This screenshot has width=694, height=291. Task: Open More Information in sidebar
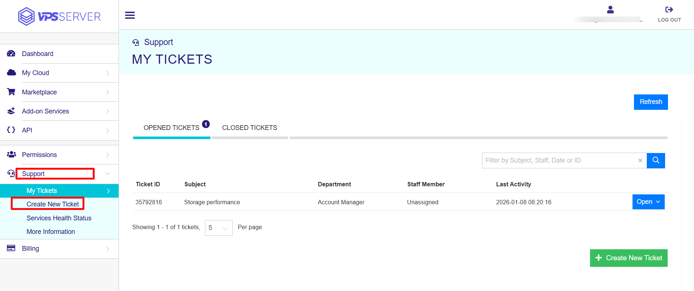point(51,232)
